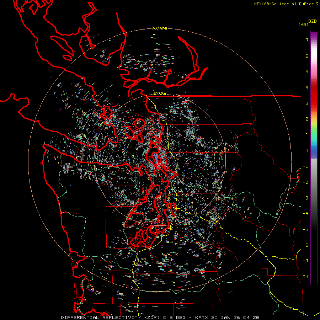Click the 0 value on color scale
This screenshot has width=320, height=320.
(307, 151)
